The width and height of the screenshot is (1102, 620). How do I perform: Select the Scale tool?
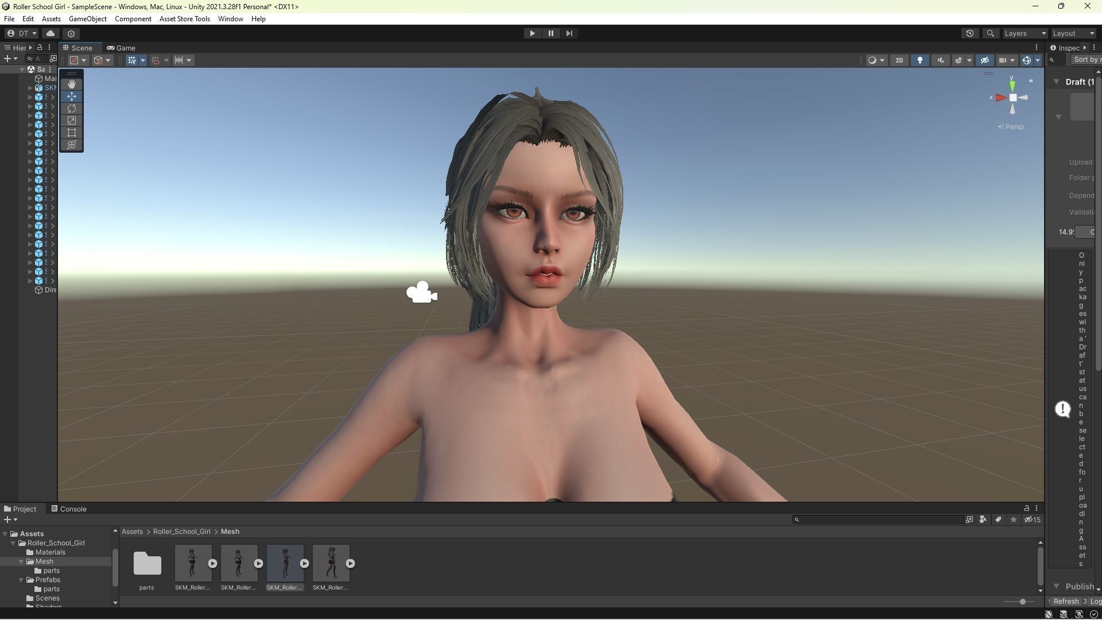click(x=72, y=121)
